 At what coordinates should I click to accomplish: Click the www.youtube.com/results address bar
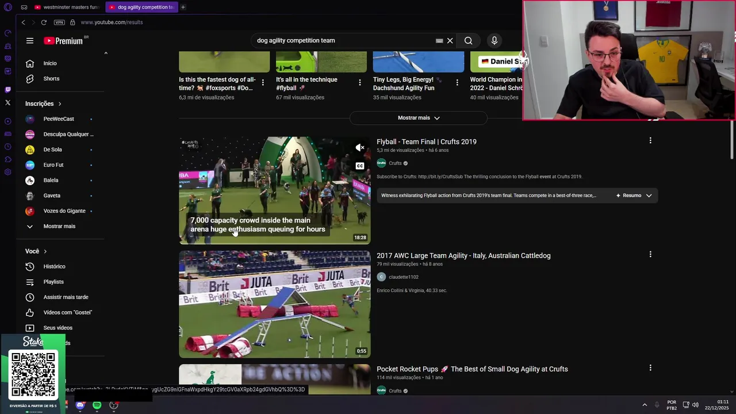[112, 22]
